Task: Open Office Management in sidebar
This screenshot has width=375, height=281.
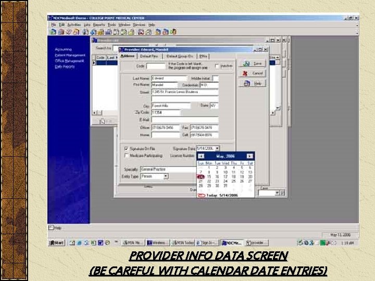Action: [x=69, y=61]
